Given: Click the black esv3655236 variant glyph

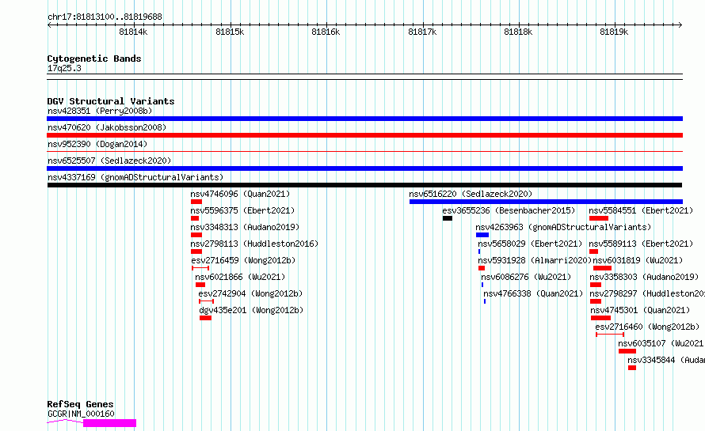Looking at the screenshot, I should coord(448,218).
